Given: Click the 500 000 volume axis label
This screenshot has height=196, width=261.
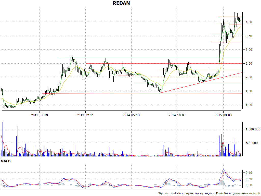Looking at the screenshot, I should tap(252, 143).
